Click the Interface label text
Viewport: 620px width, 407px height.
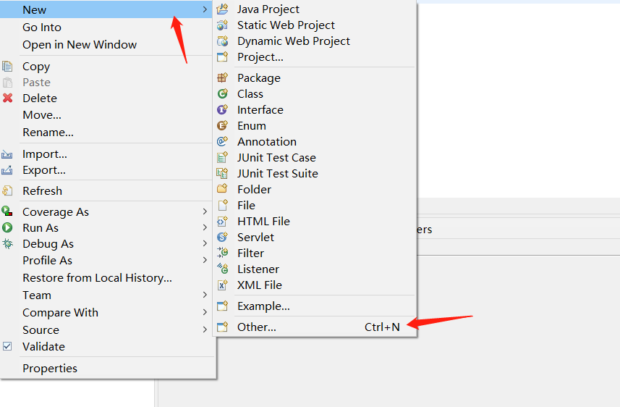tap(260, 109)
